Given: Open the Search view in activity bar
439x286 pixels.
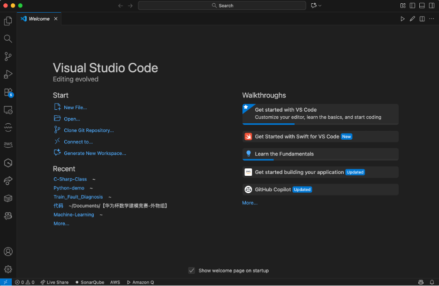Looking at the screenshot, I should 8,38.
